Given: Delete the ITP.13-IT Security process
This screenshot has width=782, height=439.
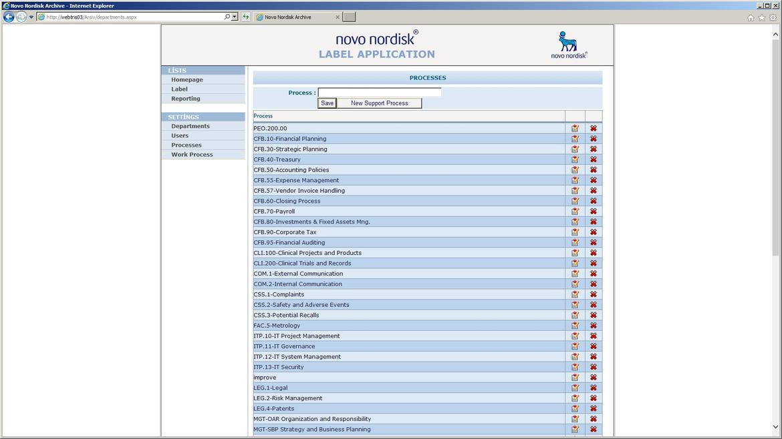Looking at the screenshot, I should click(x=594, y=368).
